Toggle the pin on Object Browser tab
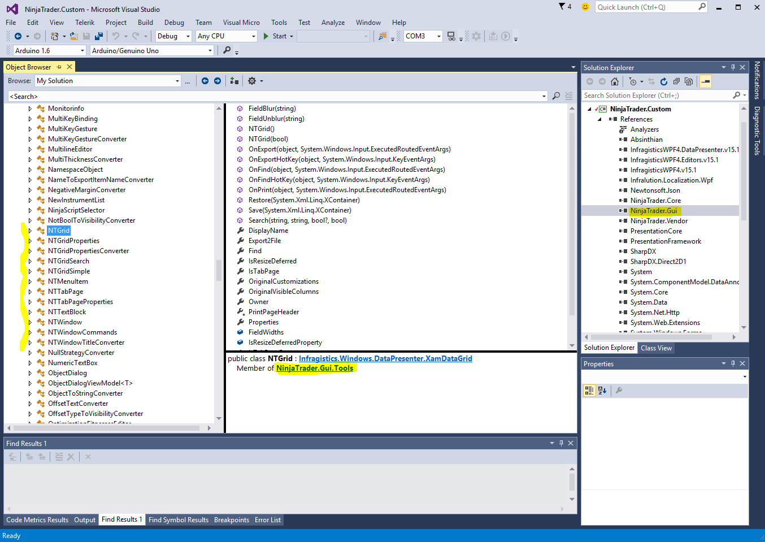 59,67
